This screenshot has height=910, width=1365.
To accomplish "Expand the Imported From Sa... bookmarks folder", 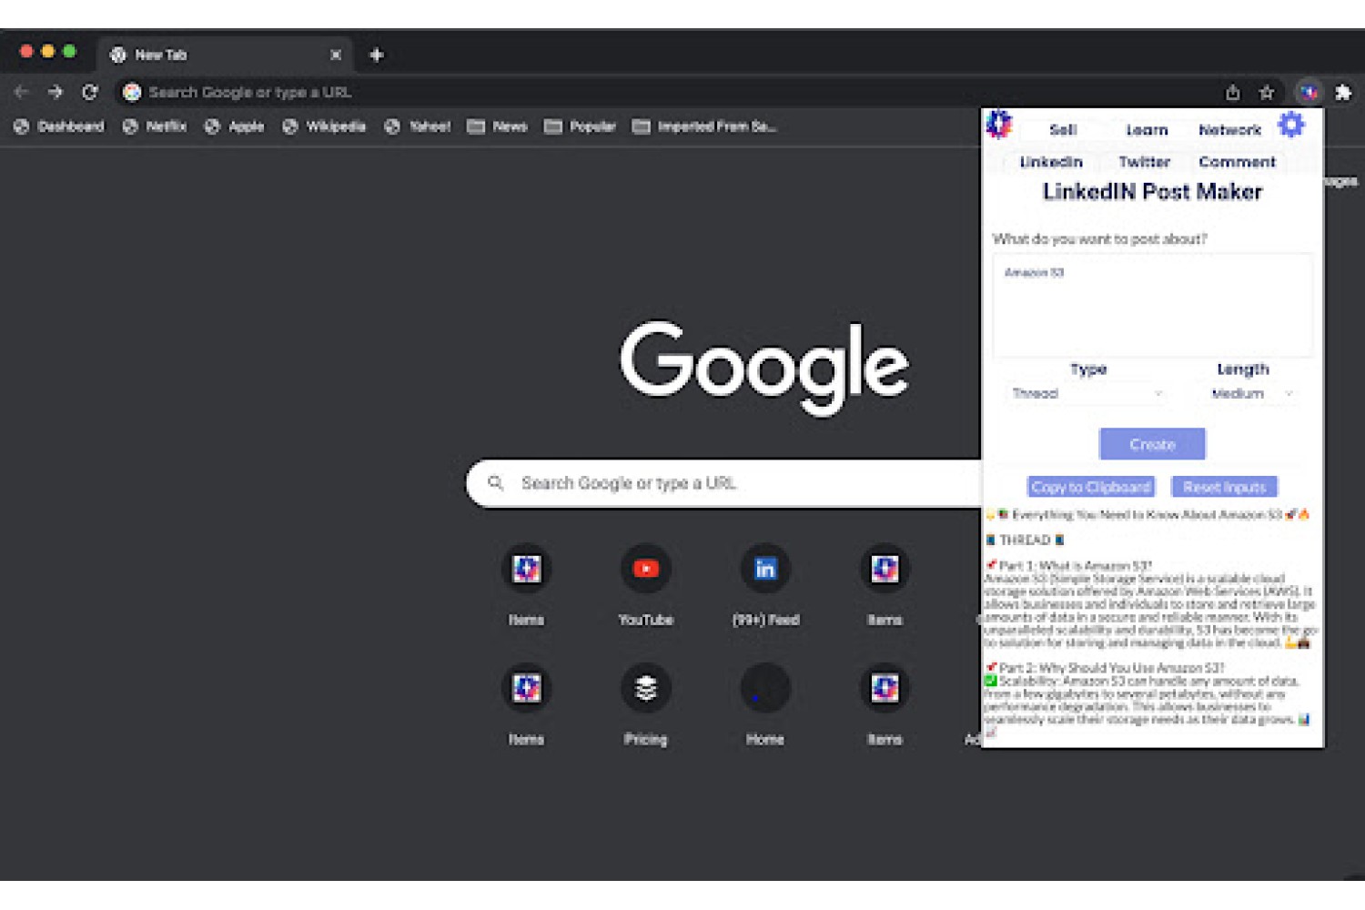I will click(705, 126).
